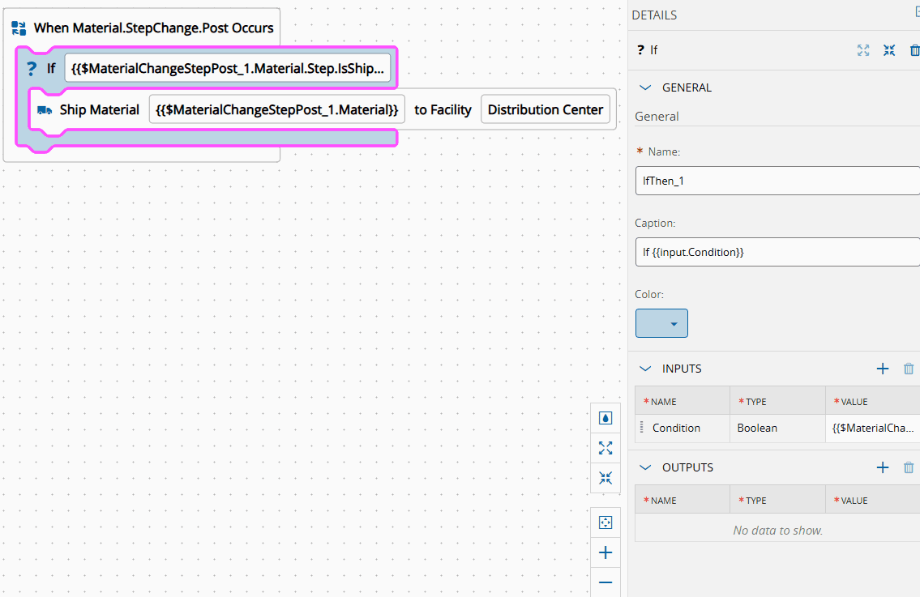Click the Caption field with If {{input.Condition}}

(777, 252)
